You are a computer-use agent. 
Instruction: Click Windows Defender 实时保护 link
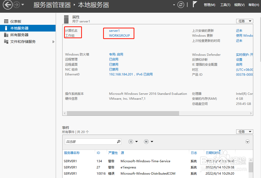[244, 55]
